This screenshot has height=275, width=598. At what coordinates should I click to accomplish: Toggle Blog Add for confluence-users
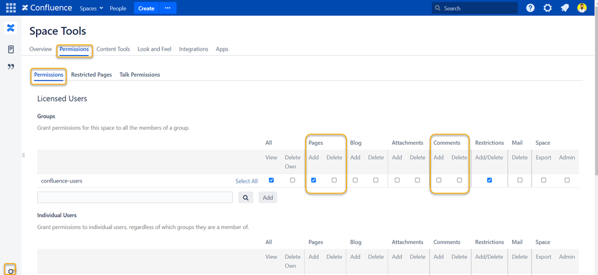(x=355, y=181)
